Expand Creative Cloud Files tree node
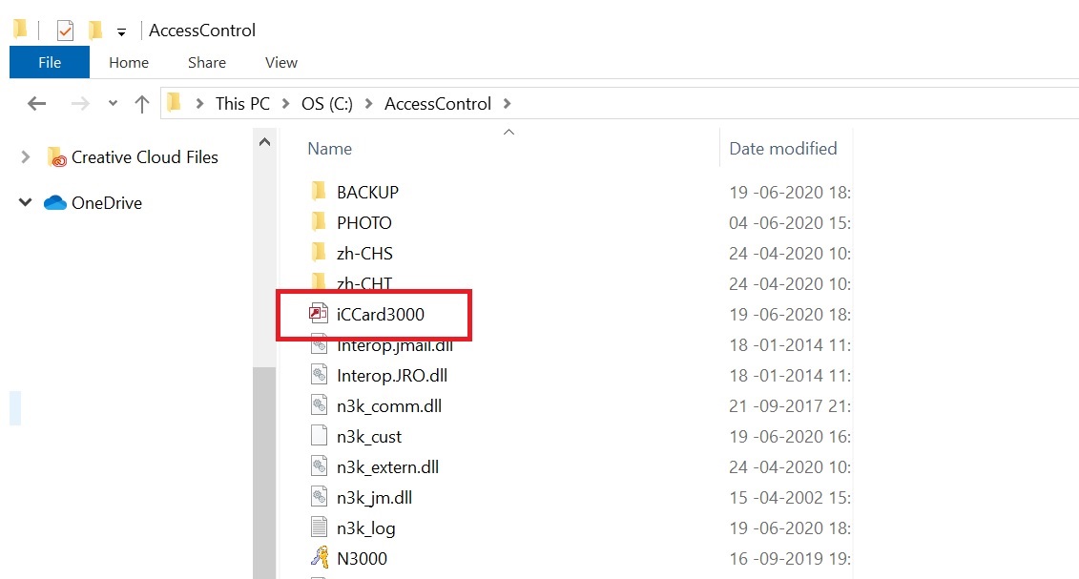Image resolution: width=1079 pixels, height=579 pixels. coord(26,156)
